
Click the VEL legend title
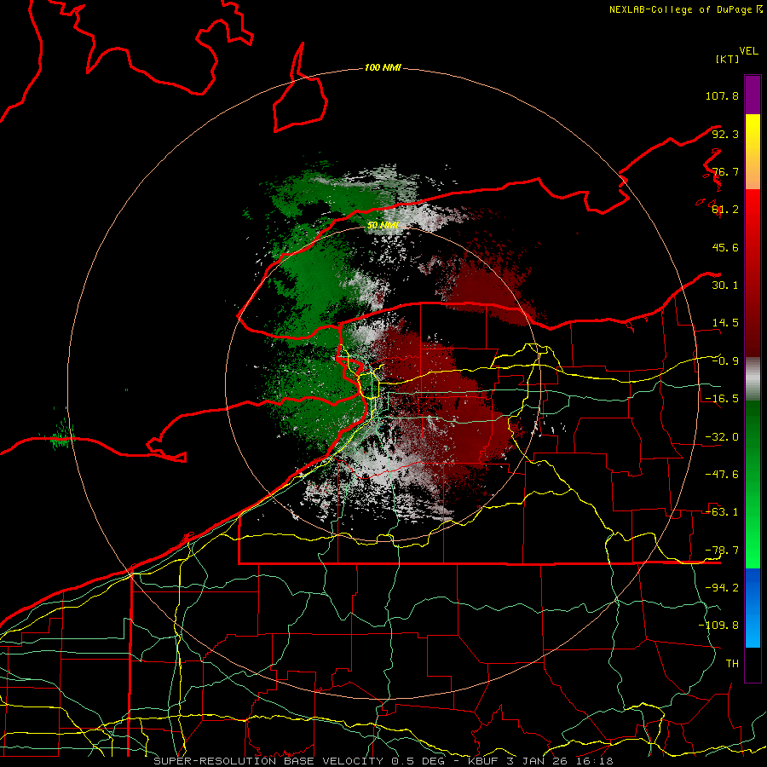tap(748, 51)
